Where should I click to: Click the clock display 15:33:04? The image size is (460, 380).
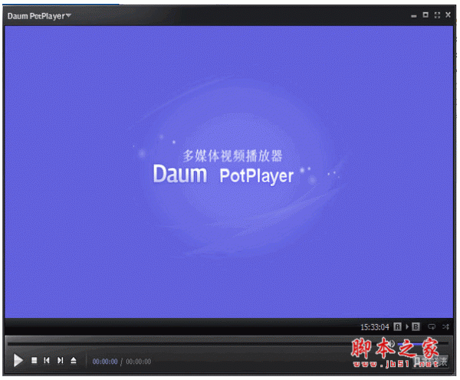(x=375, y=327)
